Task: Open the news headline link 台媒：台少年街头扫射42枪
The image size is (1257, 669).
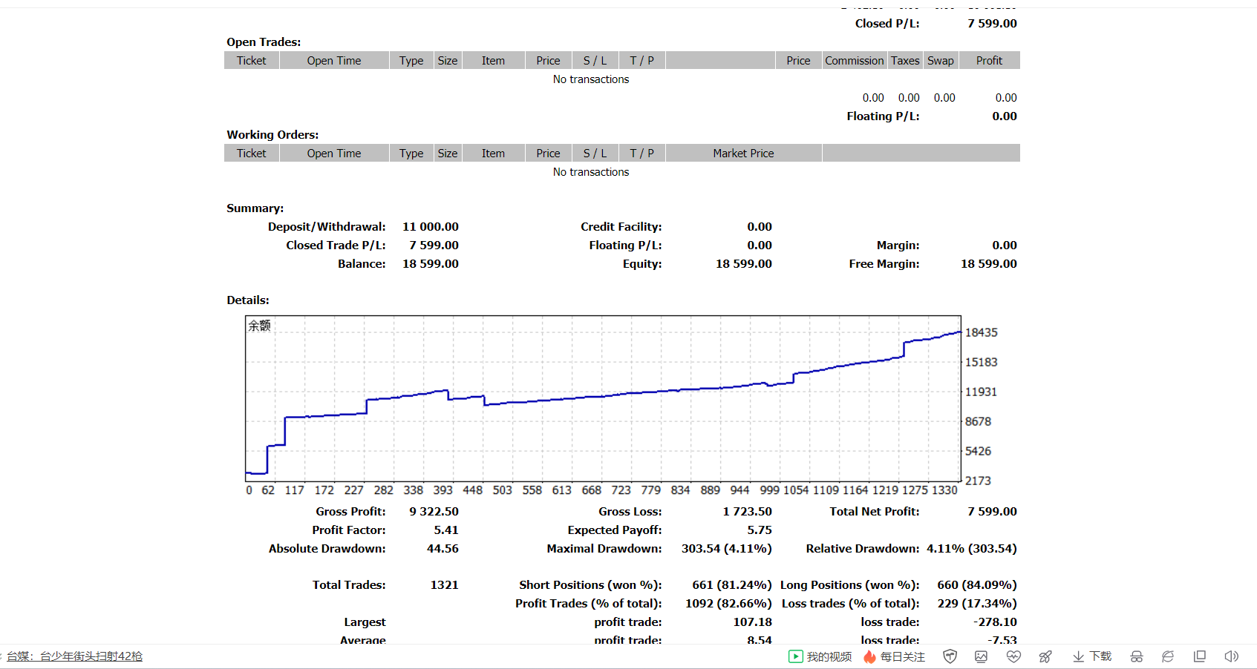Action: tap(74, 656)
